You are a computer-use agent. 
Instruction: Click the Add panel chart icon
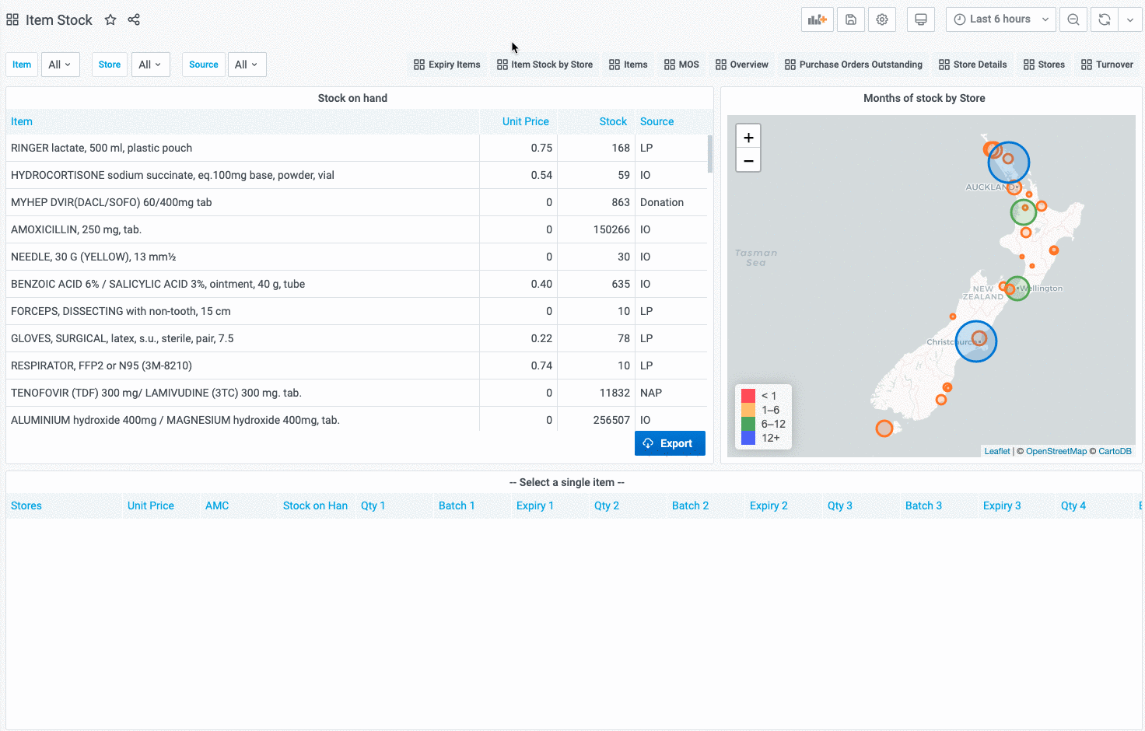(x=817, y=19)
